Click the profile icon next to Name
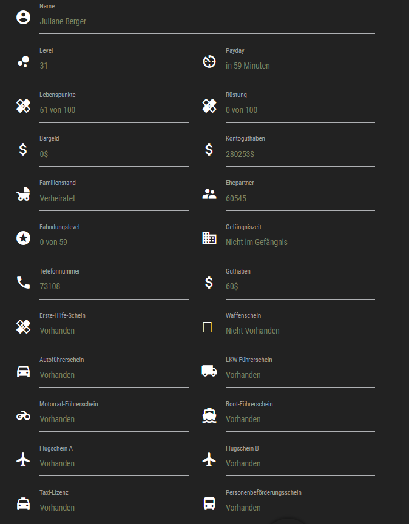This screenshot has width=409, height=524. 23,17
